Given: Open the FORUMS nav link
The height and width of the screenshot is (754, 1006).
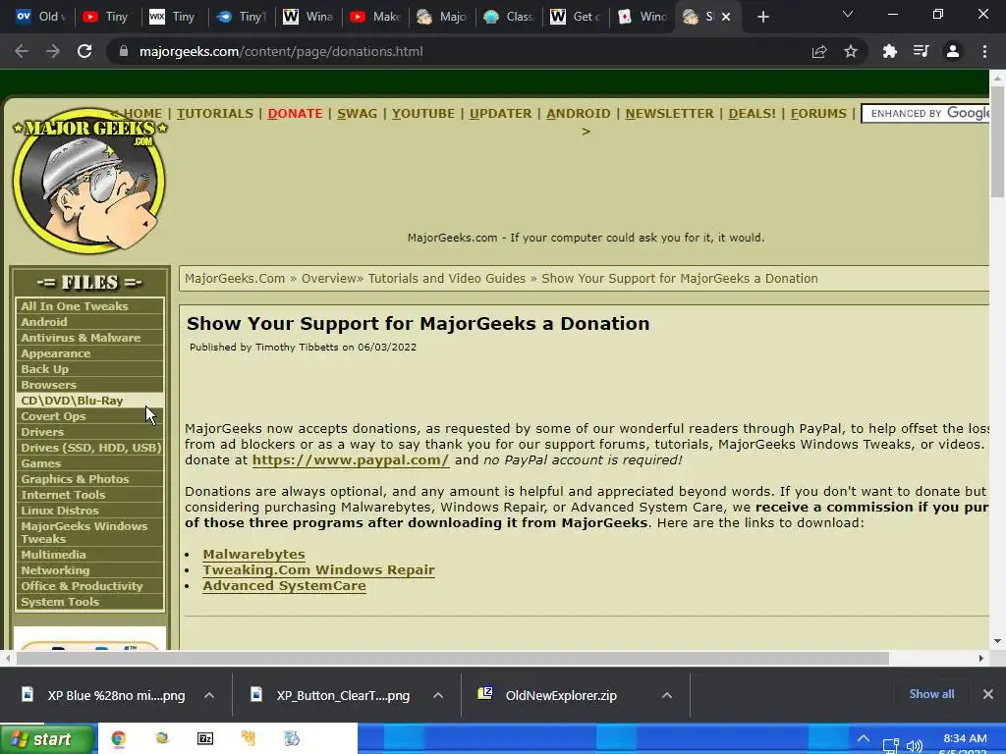Looking at the screenshot, I should pos(818,114).
